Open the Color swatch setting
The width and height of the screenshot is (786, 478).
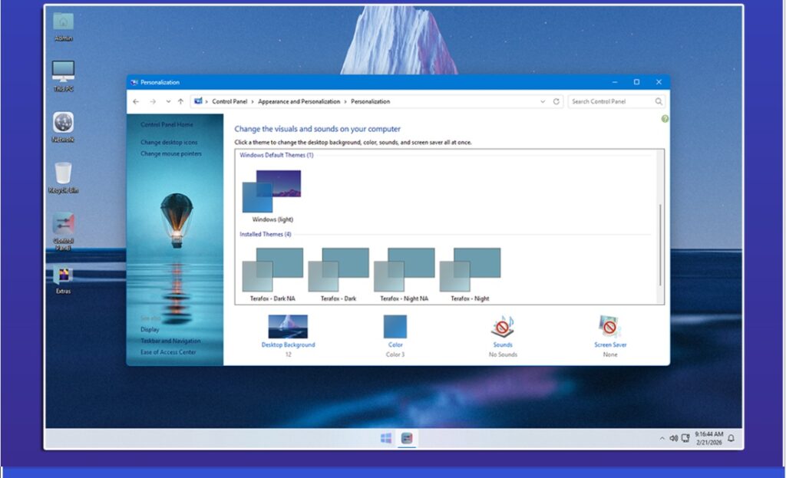pyautogui.click(x=395, y=328)
